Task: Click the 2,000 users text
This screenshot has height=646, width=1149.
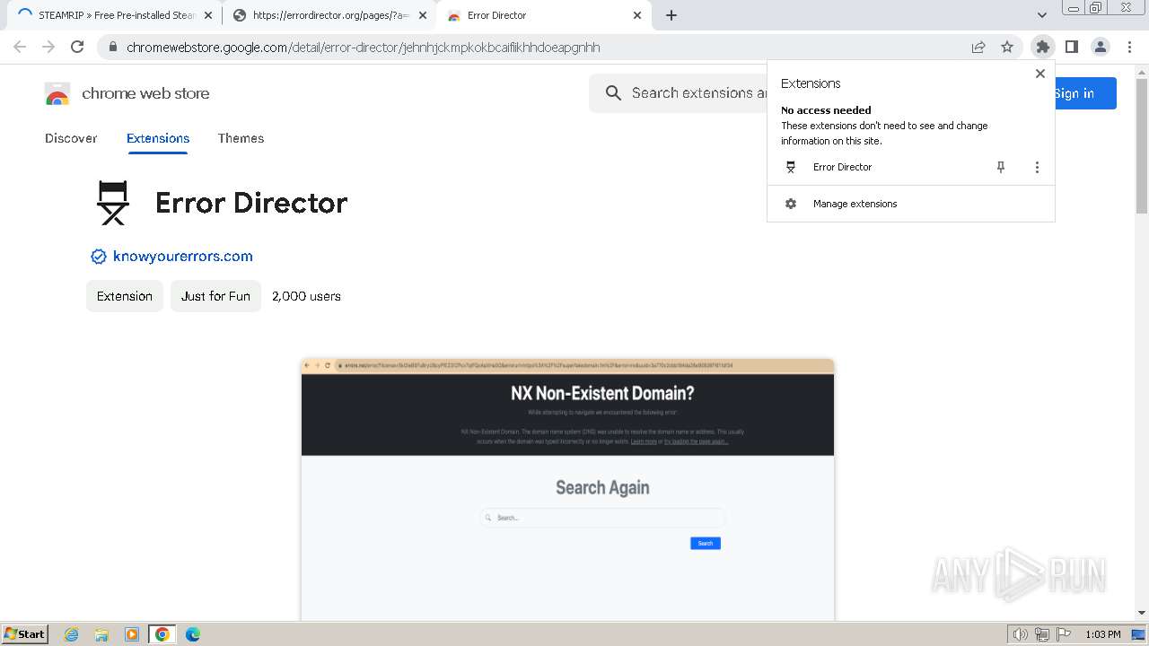Action: pos(306,296)
